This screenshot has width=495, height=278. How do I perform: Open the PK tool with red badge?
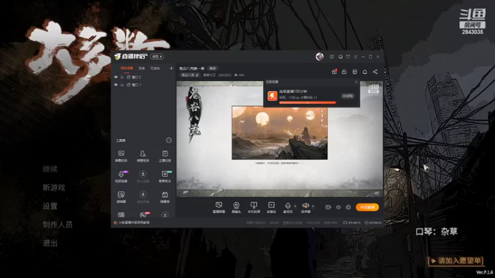(144, 214)
